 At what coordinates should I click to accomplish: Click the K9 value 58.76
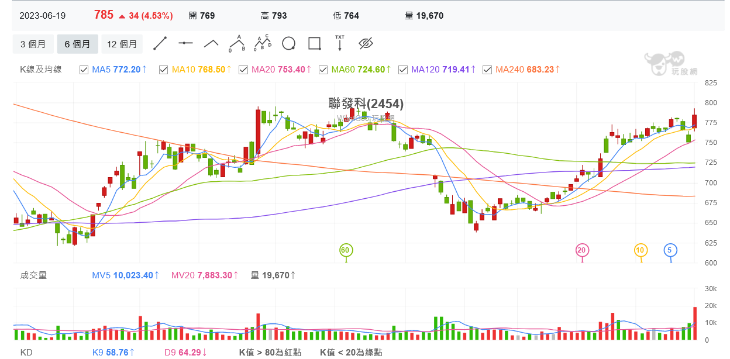tap(117, 352)
